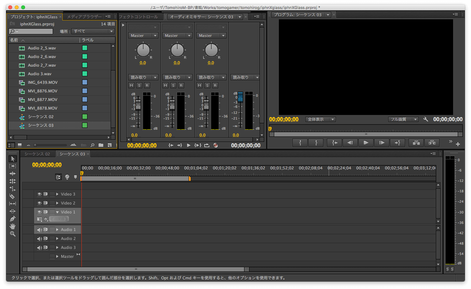
Task: Open first mixer channel 読み取り automation dropdown
Action: tap(143, 77)
